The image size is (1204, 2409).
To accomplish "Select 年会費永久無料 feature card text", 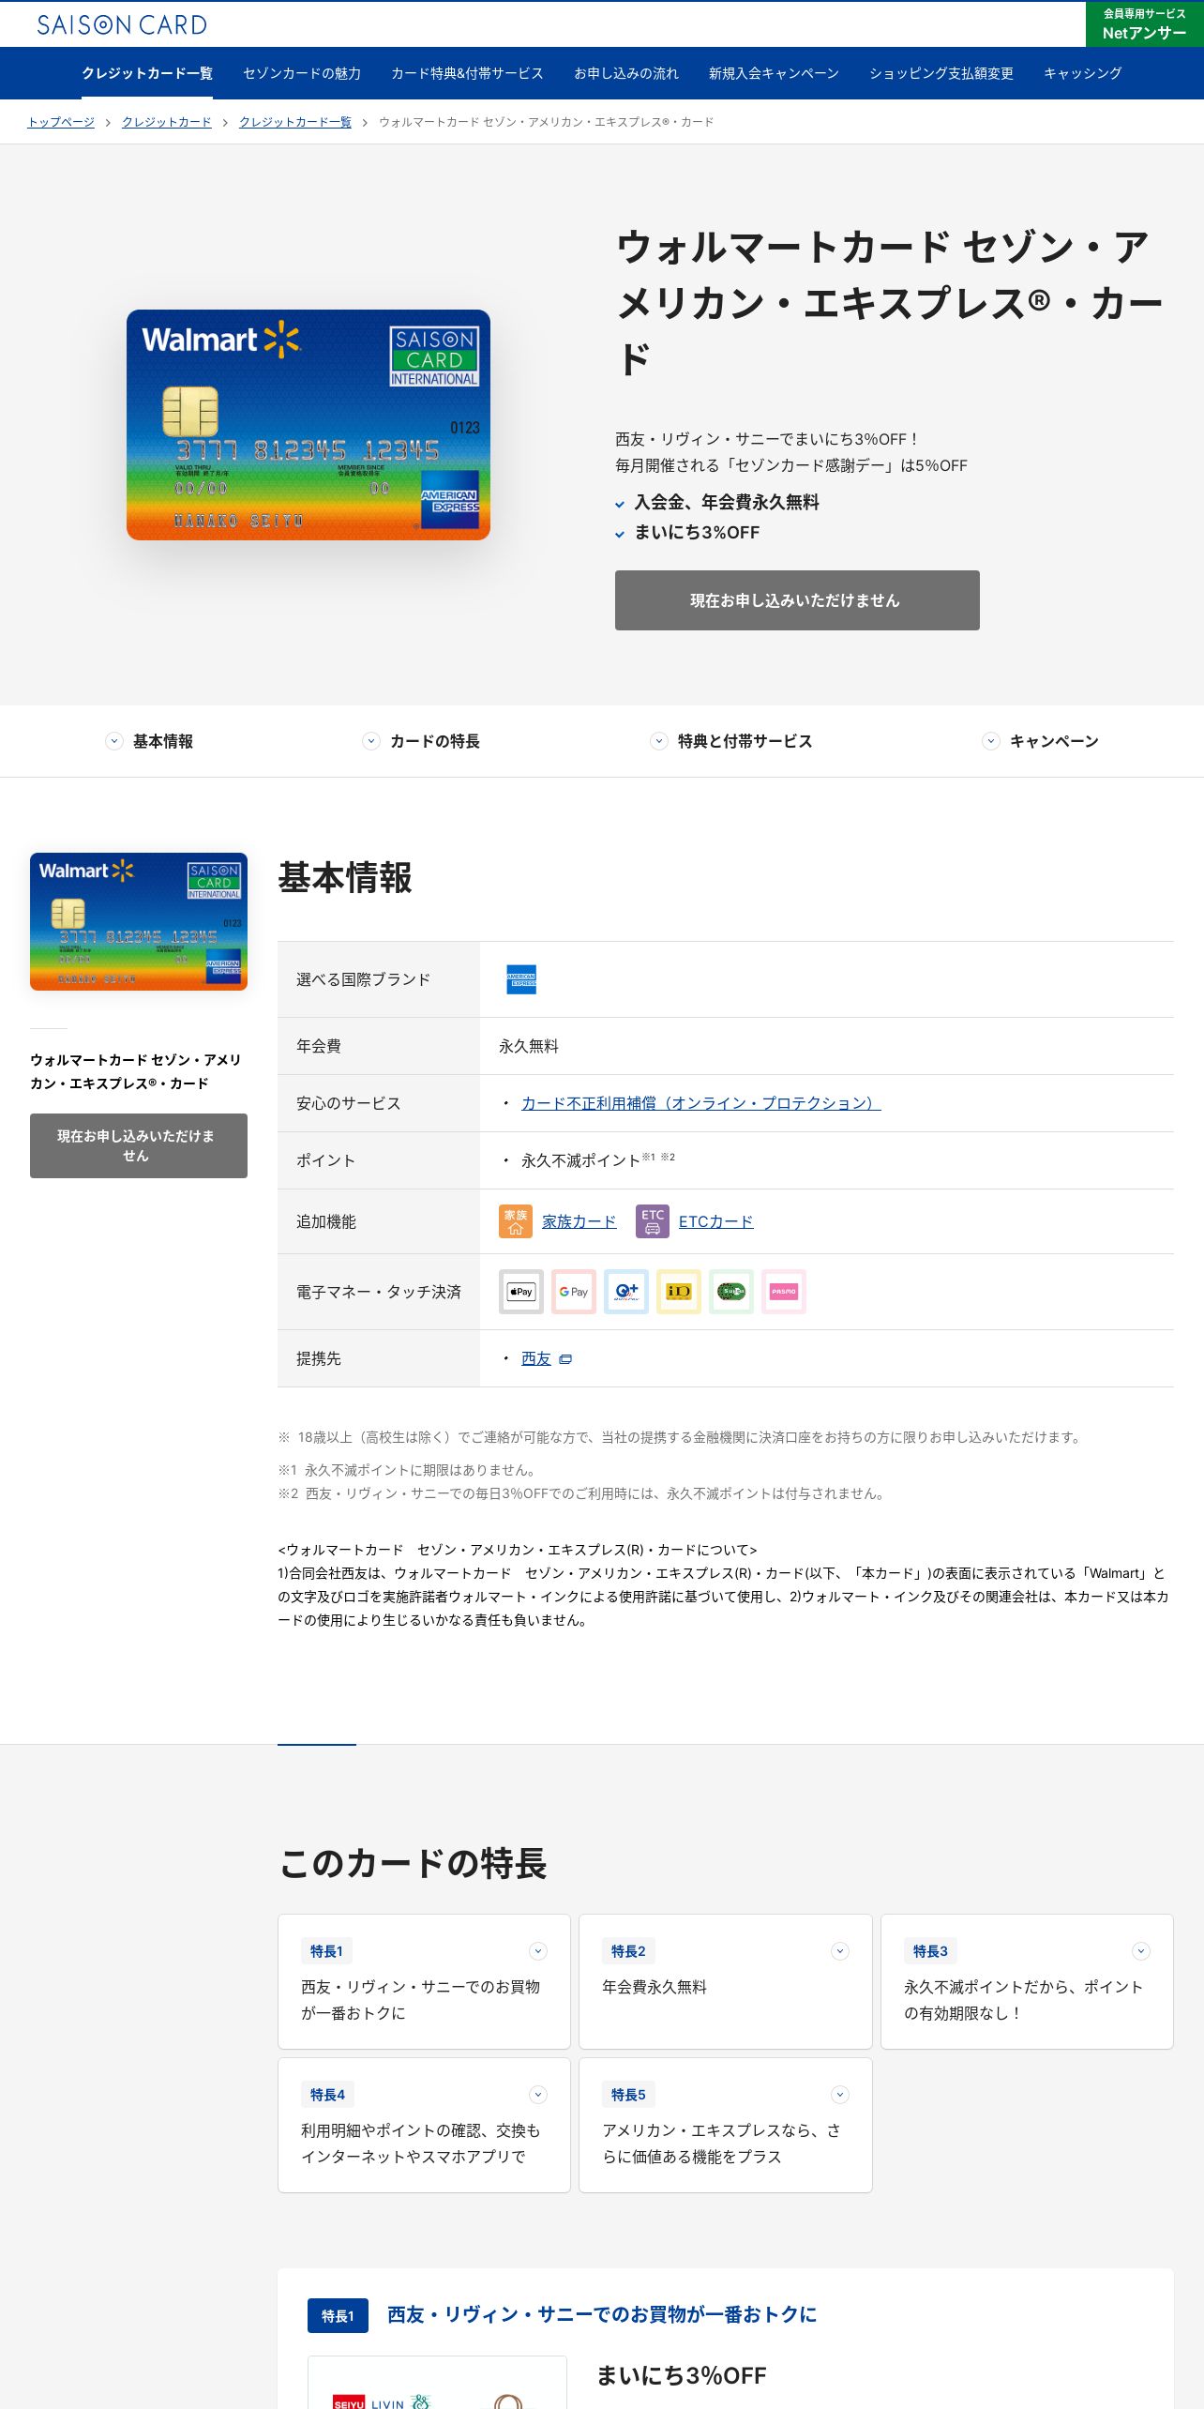I will pyautogui.click(x=655, y=1987).
